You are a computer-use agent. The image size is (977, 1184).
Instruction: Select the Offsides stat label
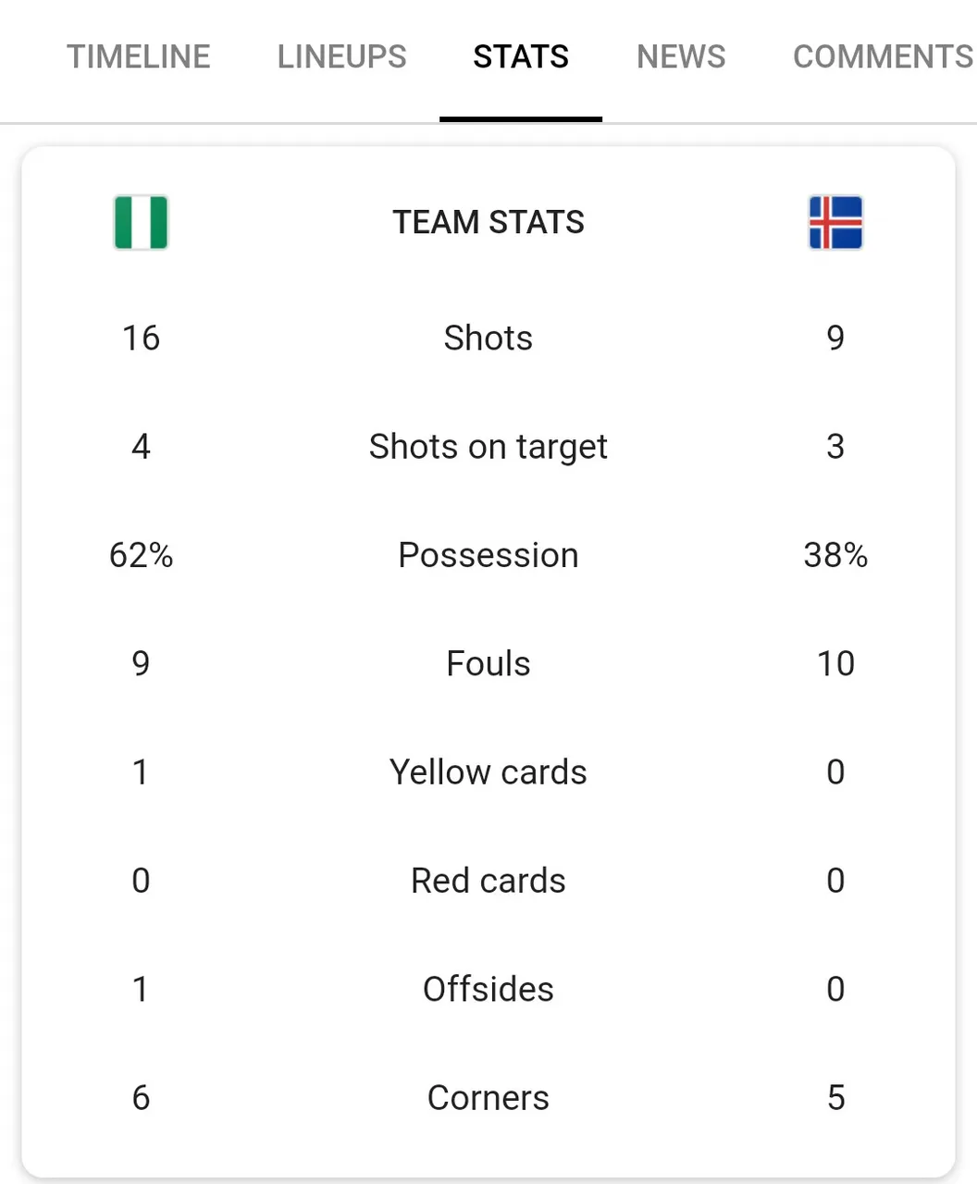[488, 989]
